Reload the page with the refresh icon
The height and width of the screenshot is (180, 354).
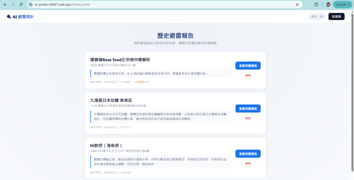[x=21, y=4]
